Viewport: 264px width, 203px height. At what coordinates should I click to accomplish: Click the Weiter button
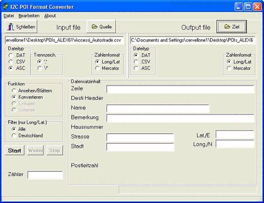tap(35, 150)
